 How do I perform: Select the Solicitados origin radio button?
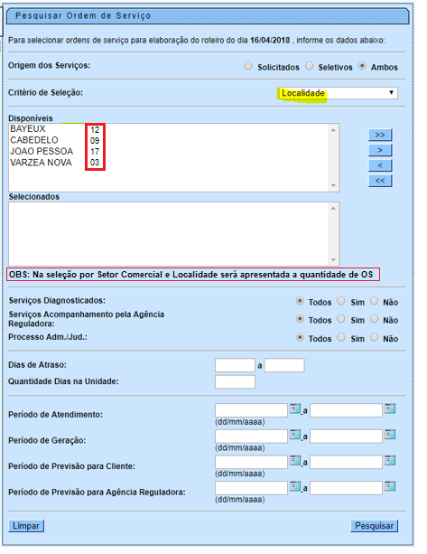[248, 66]
